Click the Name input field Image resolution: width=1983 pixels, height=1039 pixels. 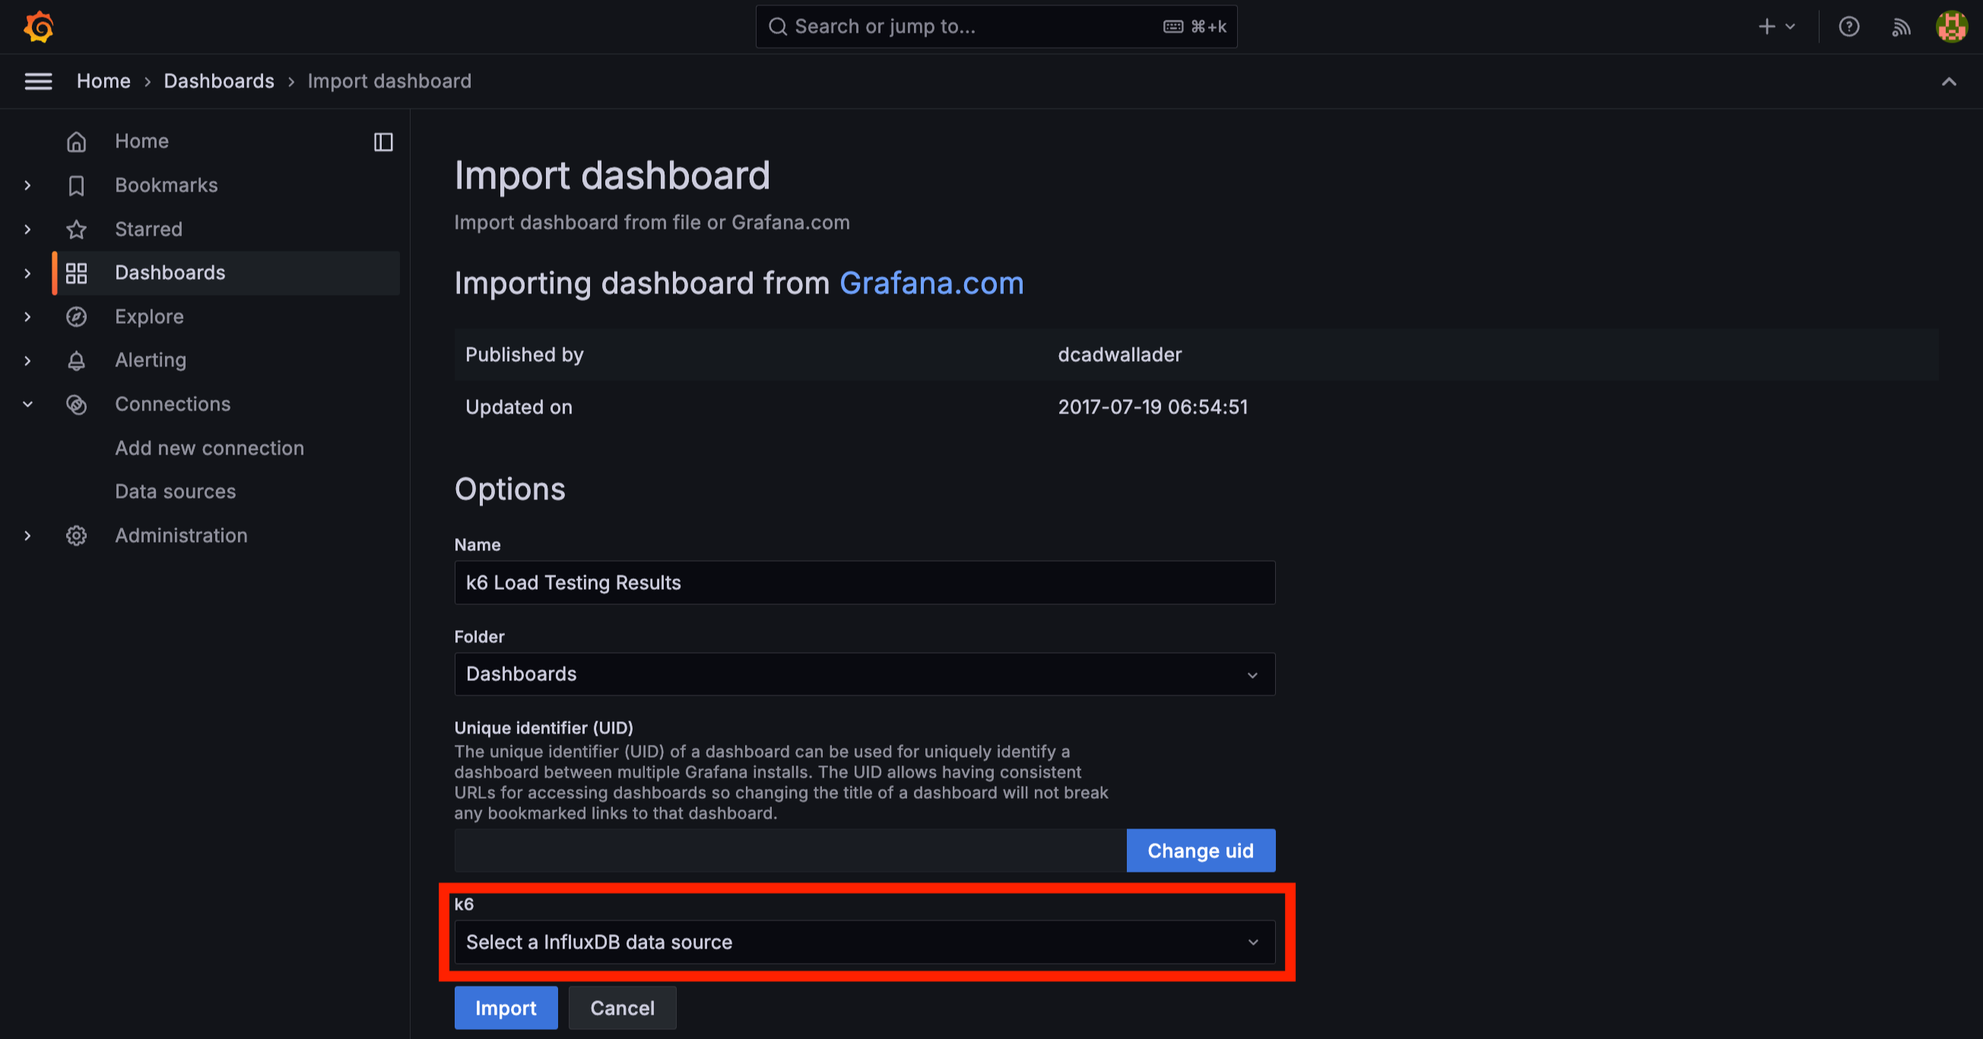865,583
